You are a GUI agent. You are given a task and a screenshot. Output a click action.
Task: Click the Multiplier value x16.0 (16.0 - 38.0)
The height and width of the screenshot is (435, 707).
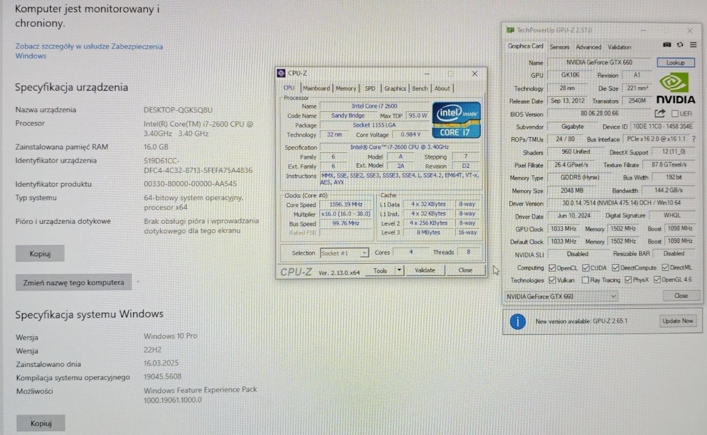(347, 214)
